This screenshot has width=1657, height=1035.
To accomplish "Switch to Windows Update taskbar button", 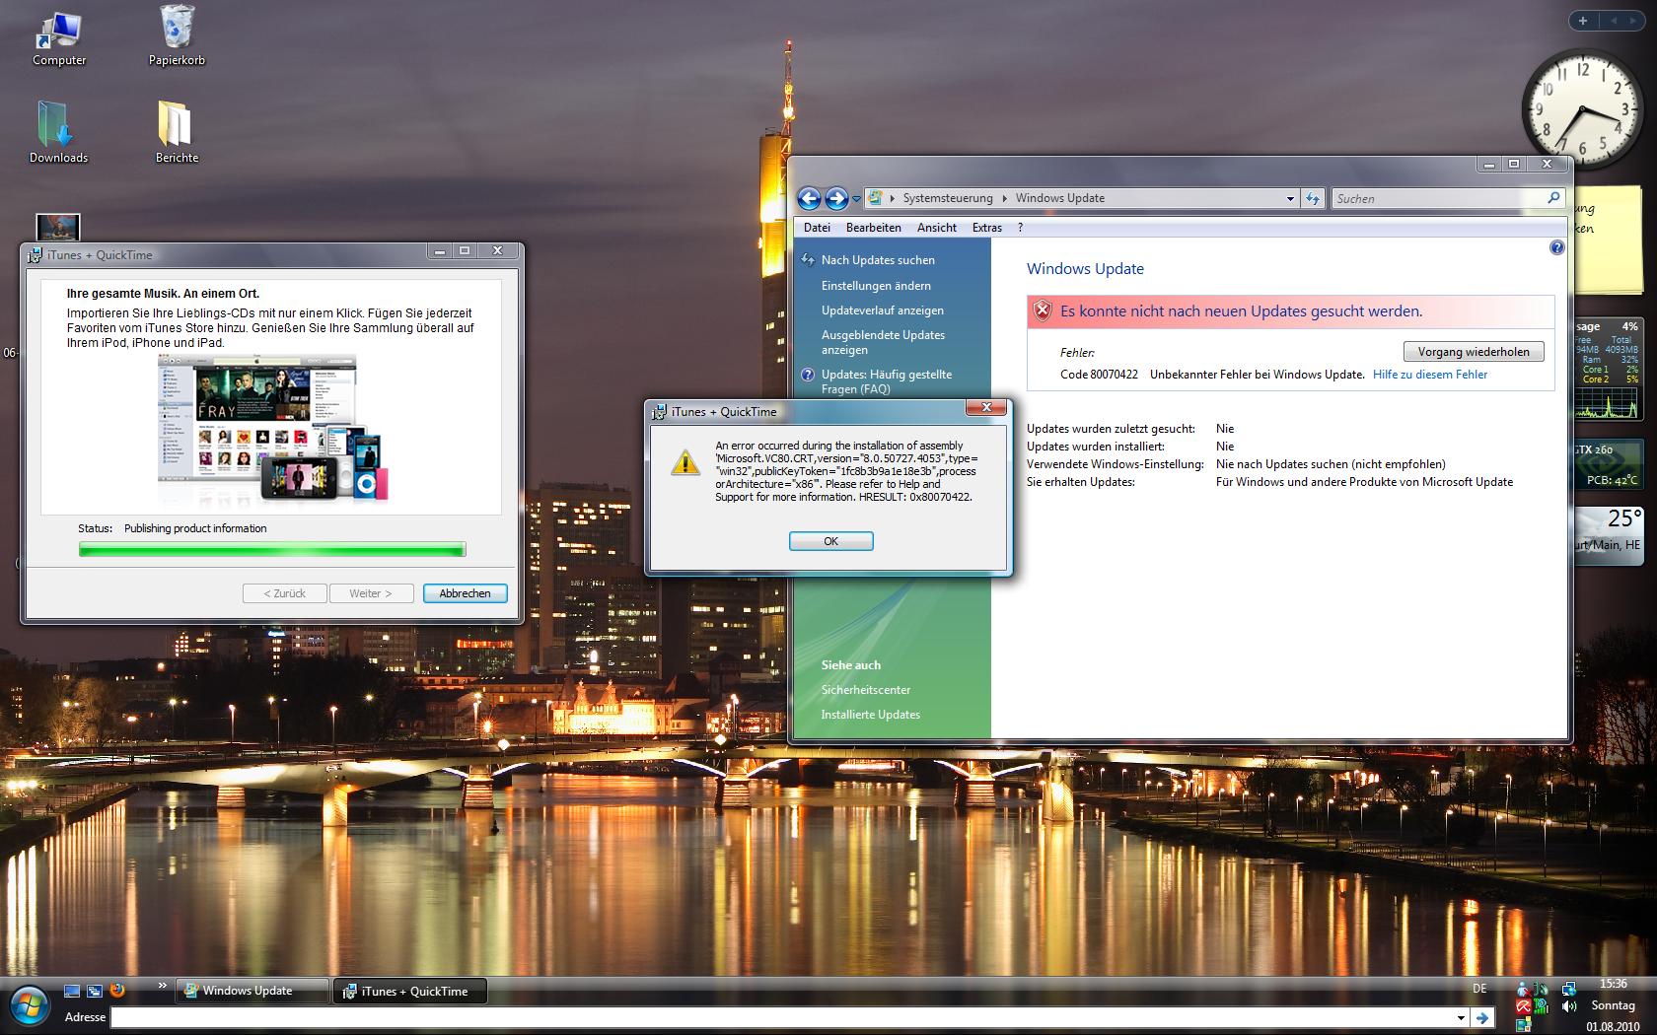I will coord(253,991).
